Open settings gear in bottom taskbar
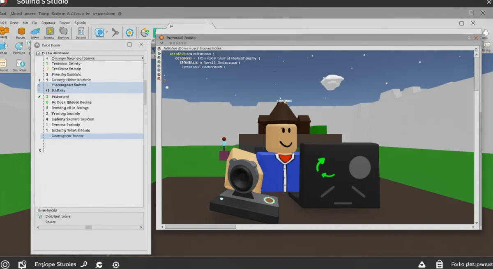This screenshot has width=493, height=269. [x=116, y=265]
